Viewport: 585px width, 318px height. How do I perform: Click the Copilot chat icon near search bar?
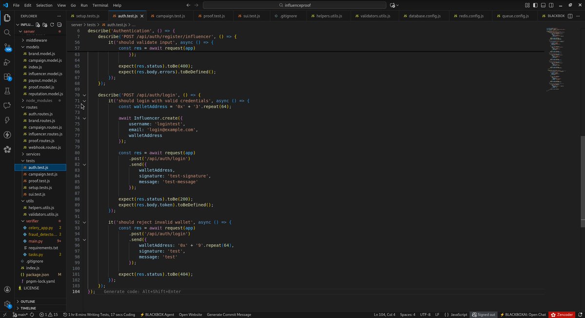tap(393, 5)
